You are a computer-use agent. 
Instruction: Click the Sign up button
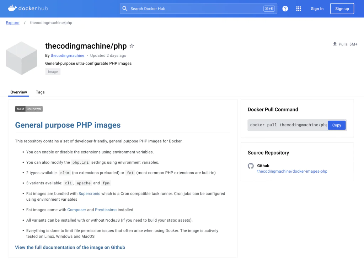[x=342, y=9]
